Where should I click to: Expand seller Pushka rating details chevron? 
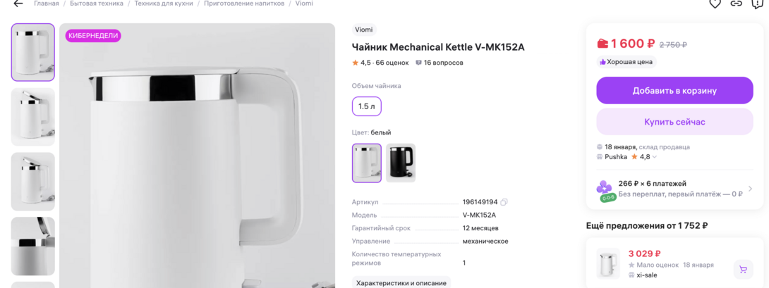[655, 157]
